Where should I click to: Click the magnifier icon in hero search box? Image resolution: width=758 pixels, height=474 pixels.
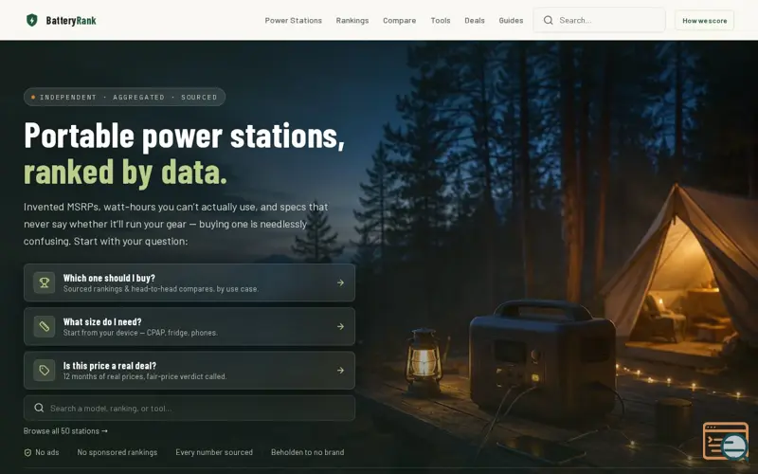pyautogui.click(x=39, y=408)
